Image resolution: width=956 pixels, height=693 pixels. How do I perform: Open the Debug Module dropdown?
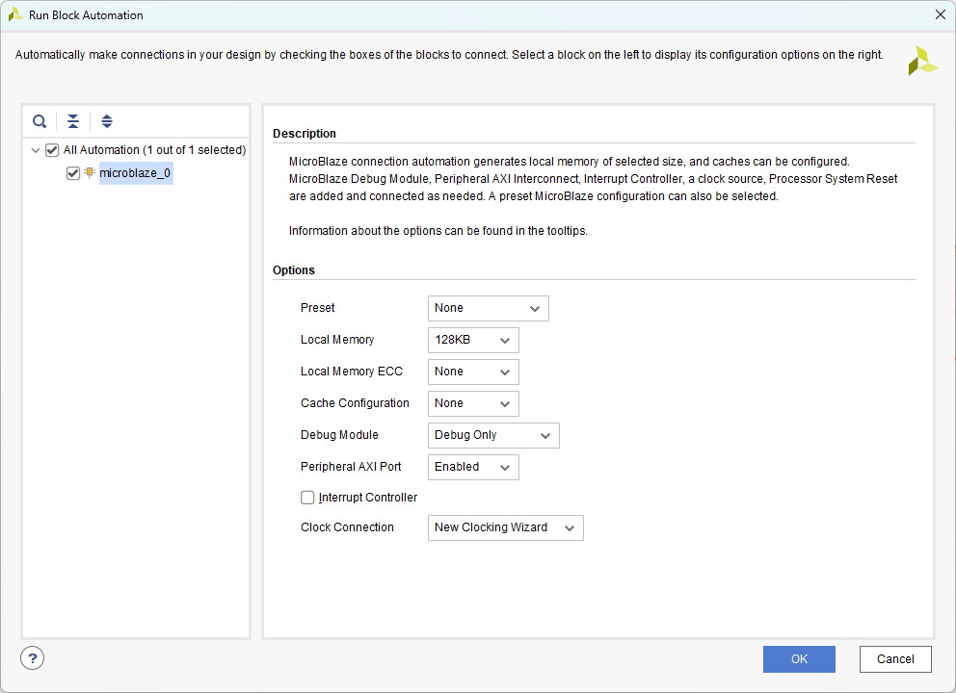pyautogui.click(x=493, y=435)
